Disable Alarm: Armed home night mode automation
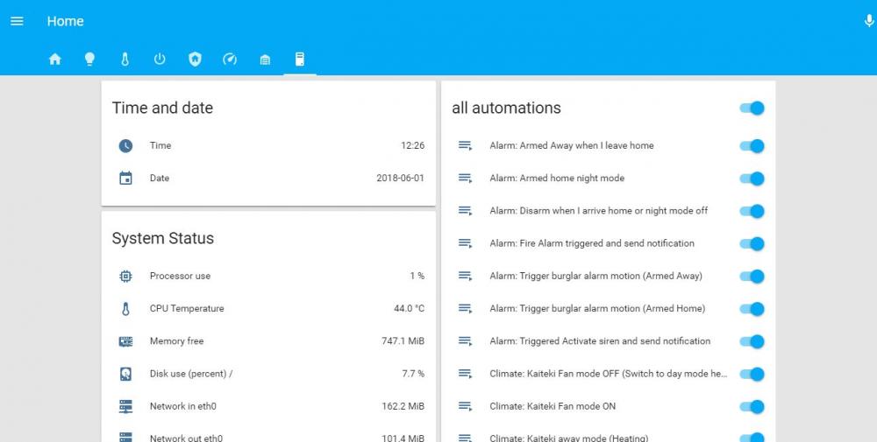Image resolution: width=877 pixels, height=442 pixels. pos(752,179)
